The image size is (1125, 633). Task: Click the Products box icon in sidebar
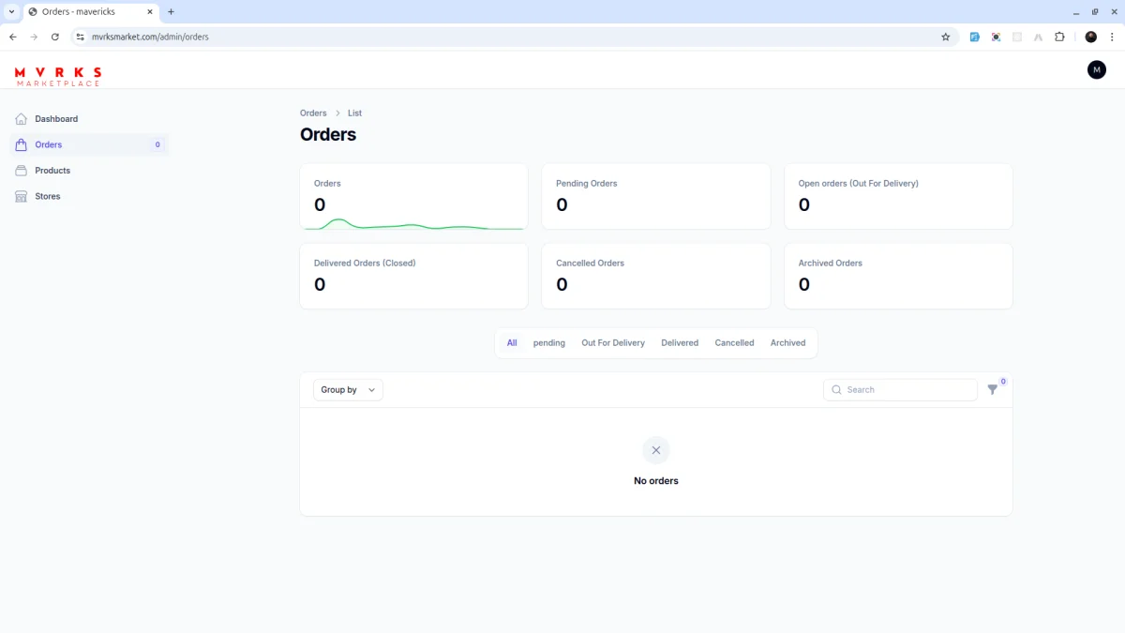point(22,171)
